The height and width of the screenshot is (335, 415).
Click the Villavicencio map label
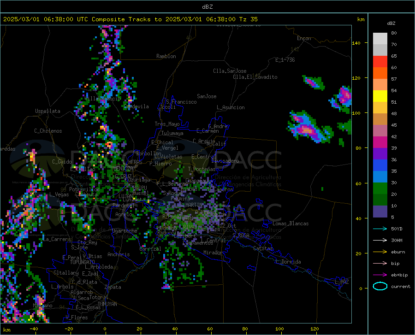click(103, 99)
